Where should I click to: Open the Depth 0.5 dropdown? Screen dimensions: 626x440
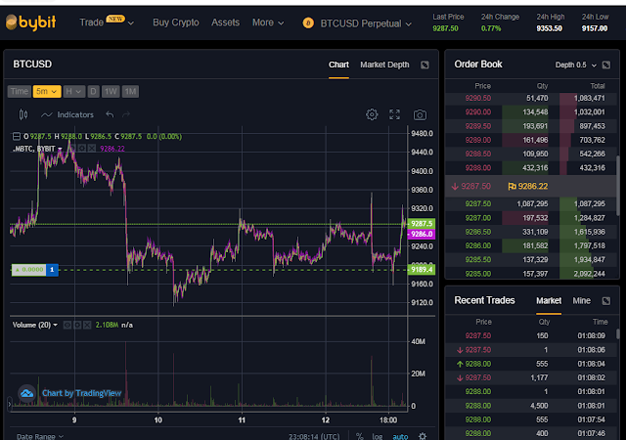pyautogui.click(x=575, y=66)
